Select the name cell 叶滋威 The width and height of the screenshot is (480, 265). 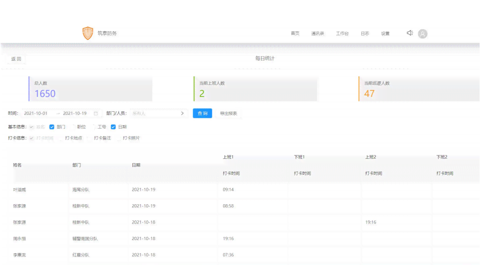point(19,190)
